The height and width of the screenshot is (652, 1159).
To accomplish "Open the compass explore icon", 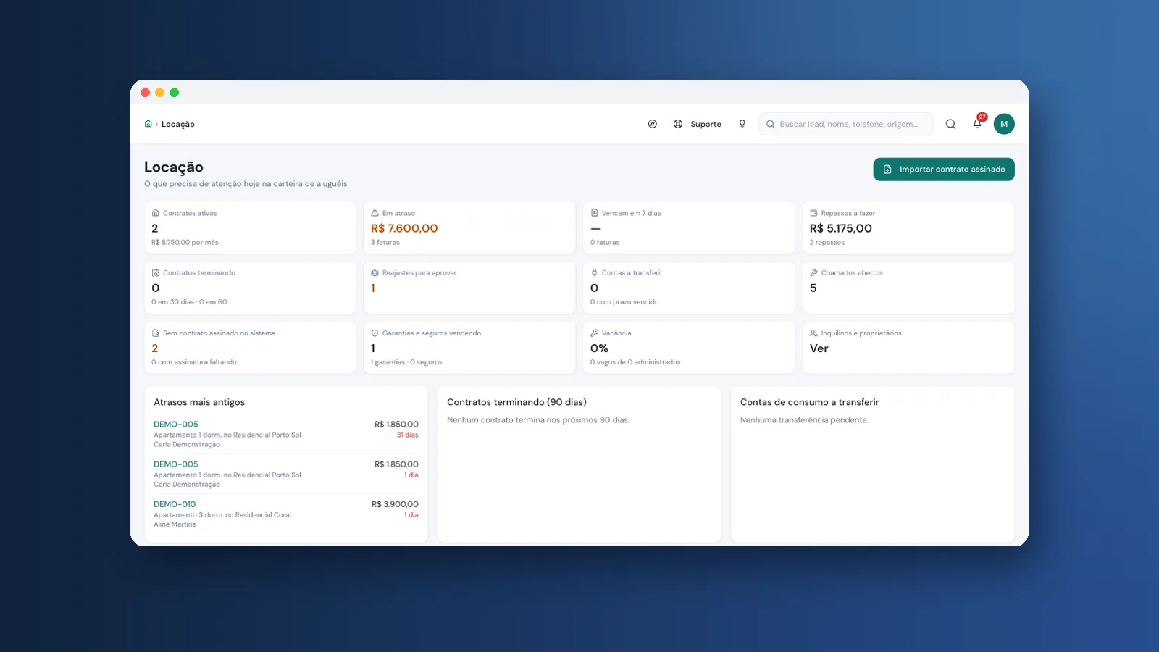I will click(x=653, y=124).
